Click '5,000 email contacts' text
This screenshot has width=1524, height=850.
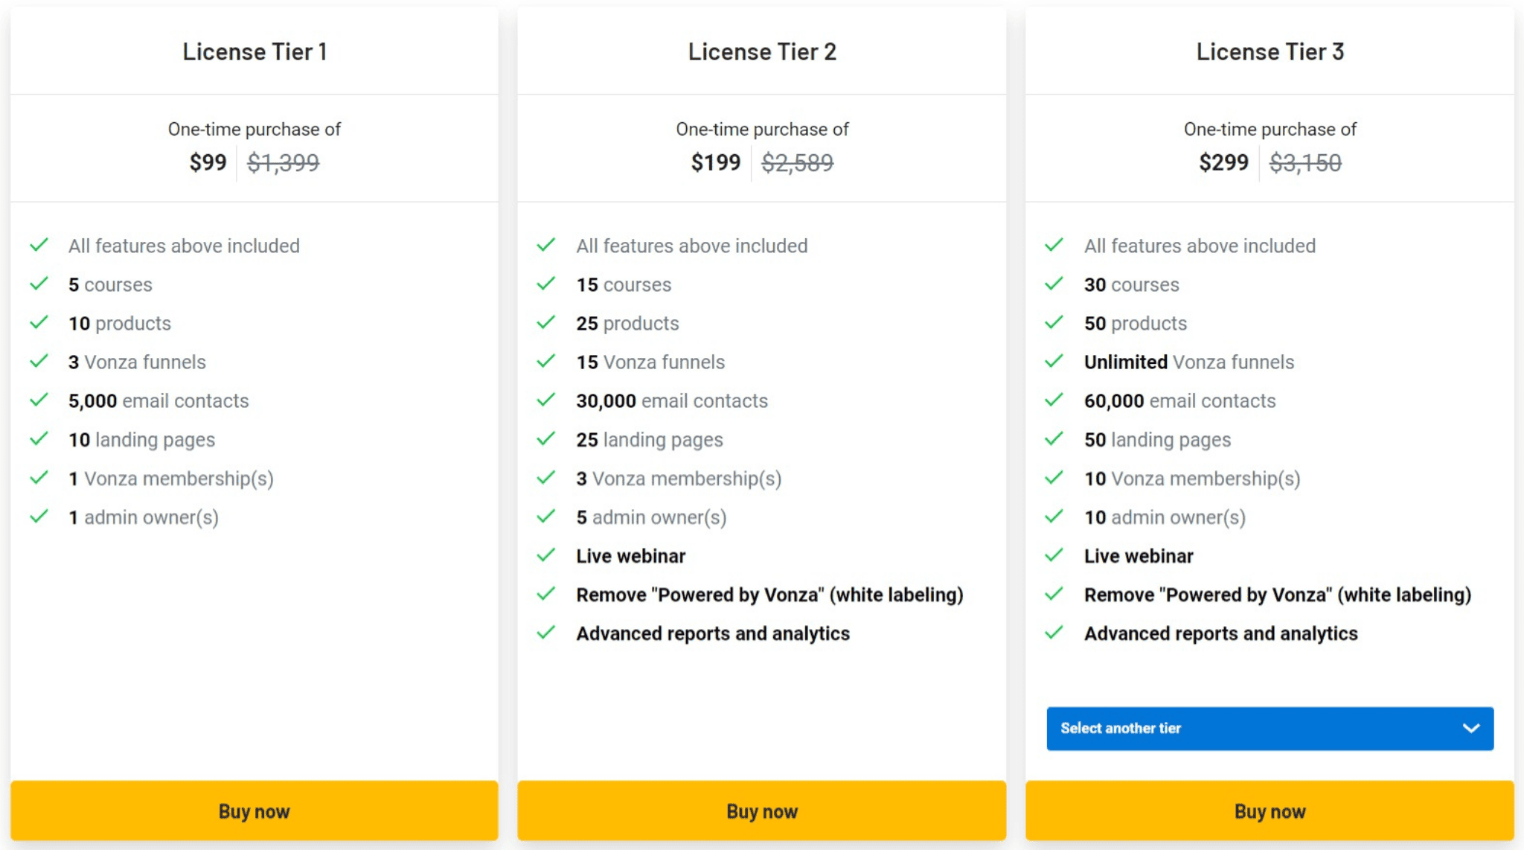159,400
